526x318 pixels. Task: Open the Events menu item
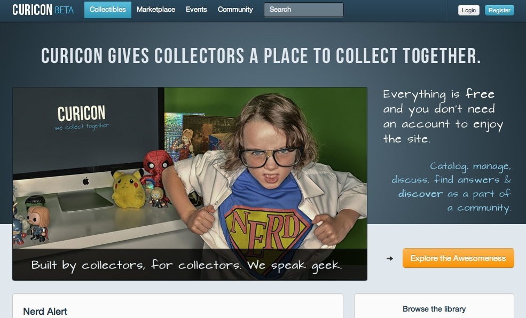196,10
